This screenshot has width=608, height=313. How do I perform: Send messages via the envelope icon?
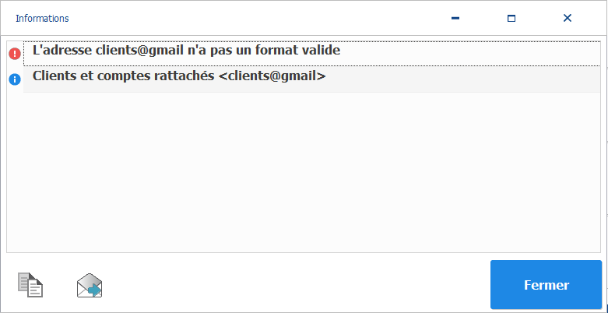pyautogui.click(x=90, y=286)
